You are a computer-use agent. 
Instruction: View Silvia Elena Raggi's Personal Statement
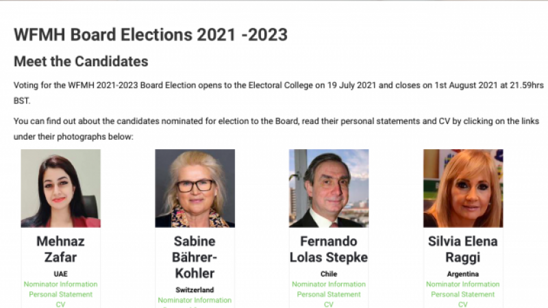coord(463,294)
